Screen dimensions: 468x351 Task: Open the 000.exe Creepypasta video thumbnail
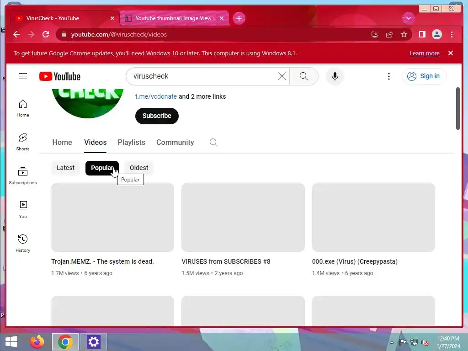[373, 217]
